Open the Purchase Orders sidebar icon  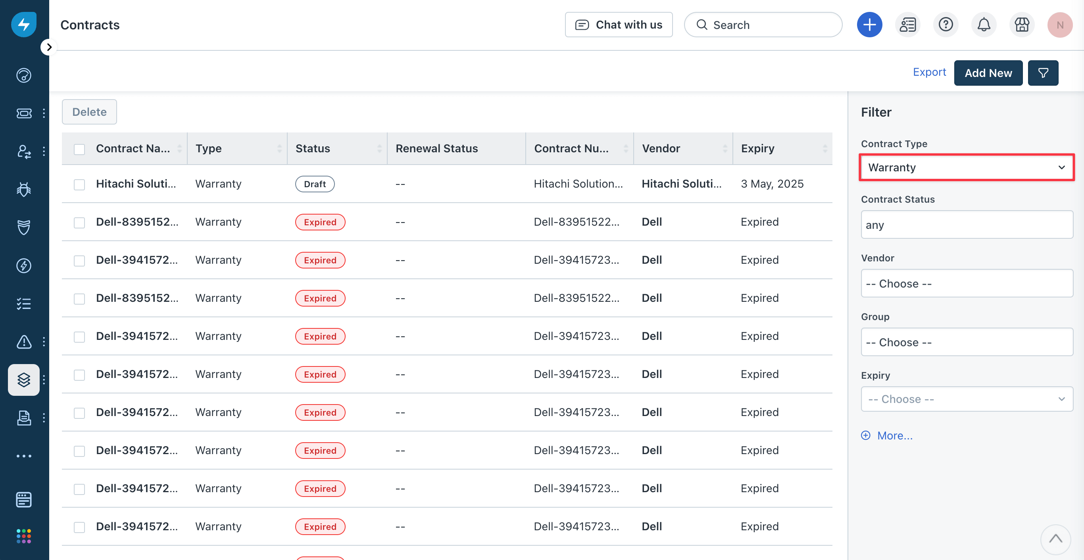click(x=23, y=418)
